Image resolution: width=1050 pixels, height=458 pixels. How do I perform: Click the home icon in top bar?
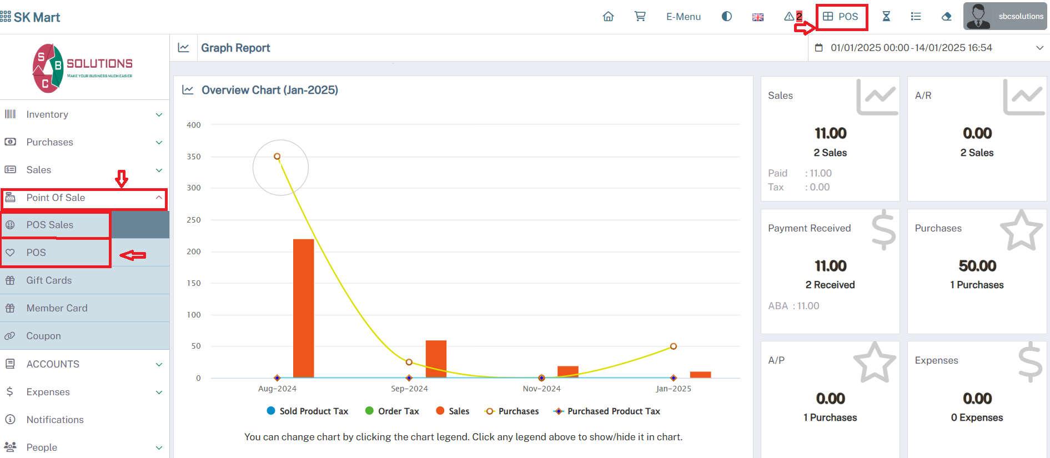click(x=608, y=17)
